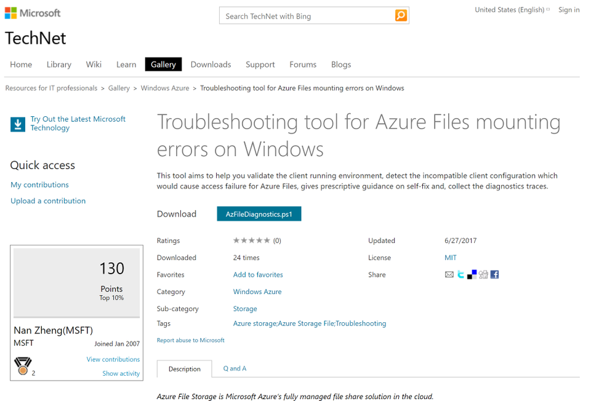Go to the Gallery breadcrumb link
Viewport: 615px width, 401px height.
(119, 88)
